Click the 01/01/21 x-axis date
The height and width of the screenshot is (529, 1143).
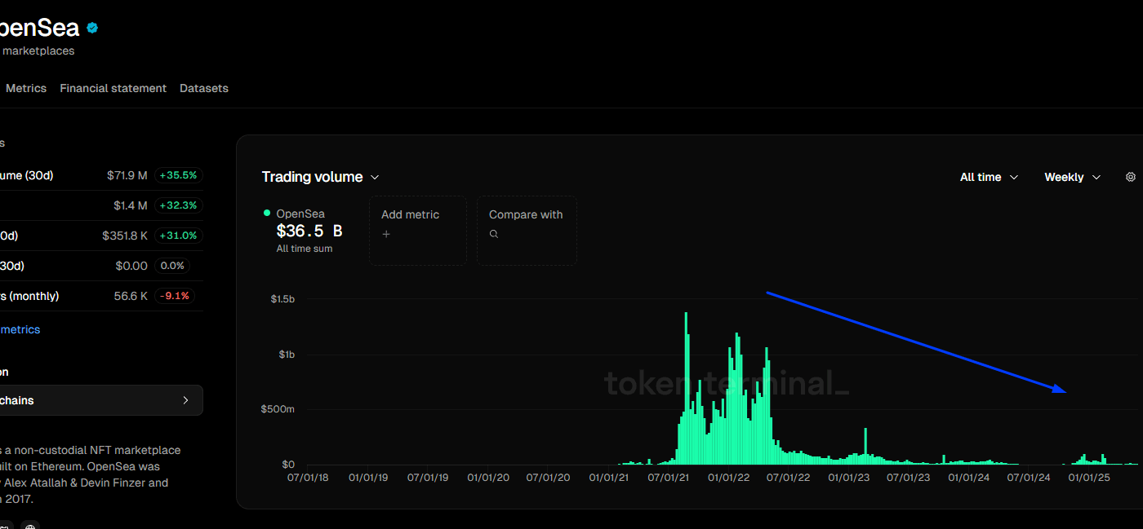click(x=609, y=478)
